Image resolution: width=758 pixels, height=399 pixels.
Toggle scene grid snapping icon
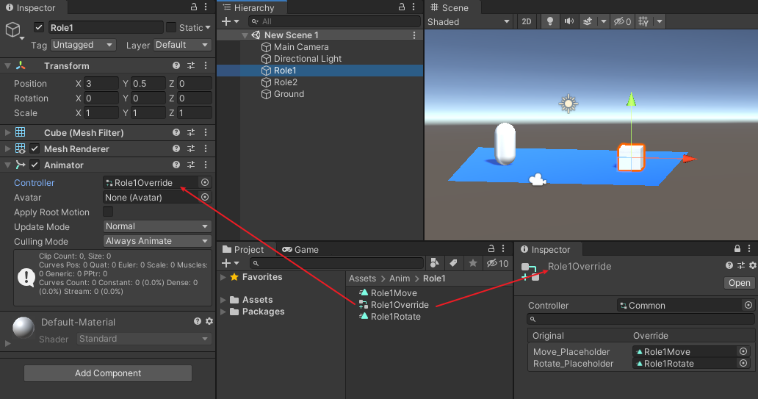643,21
